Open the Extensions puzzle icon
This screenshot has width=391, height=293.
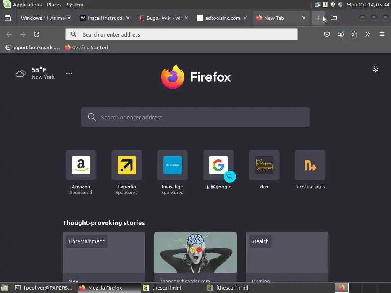pyautogui.click(x=354, y=34)
